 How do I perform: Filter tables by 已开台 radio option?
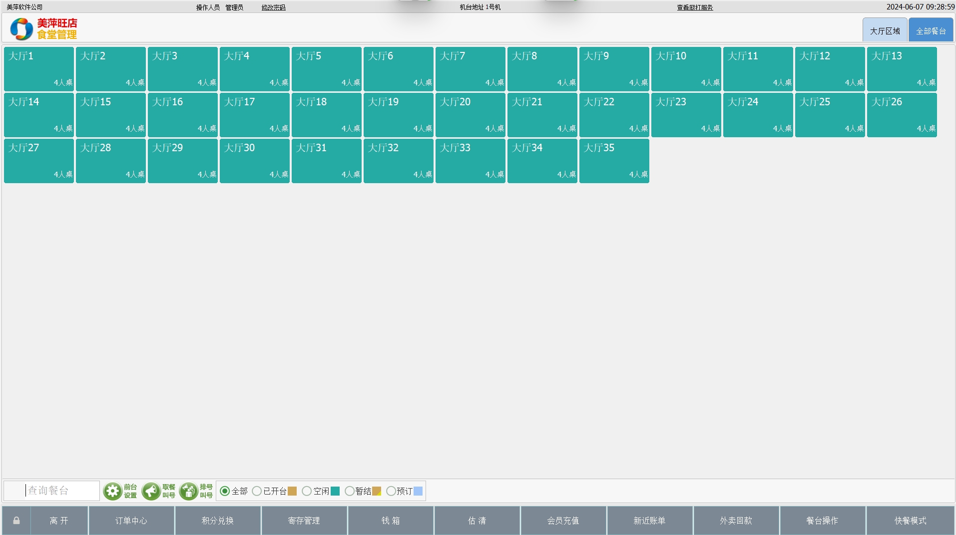pos(257,491)
